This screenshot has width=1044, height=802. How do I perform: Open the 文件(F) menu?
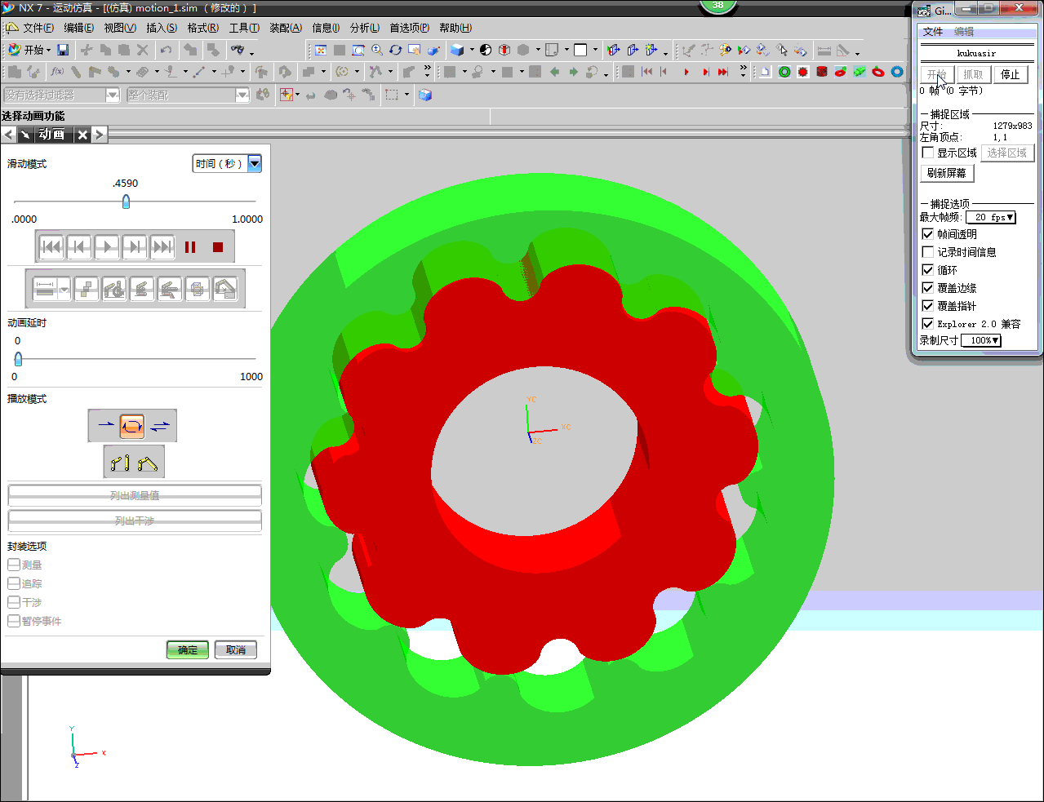pyautogui.click(x=38, y=28)
